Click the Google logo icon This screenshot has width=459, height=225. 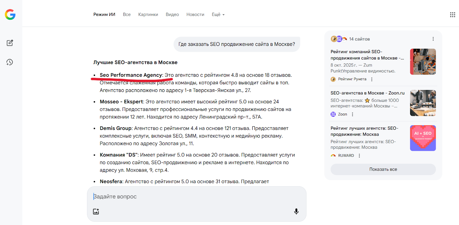pos(10,14)
